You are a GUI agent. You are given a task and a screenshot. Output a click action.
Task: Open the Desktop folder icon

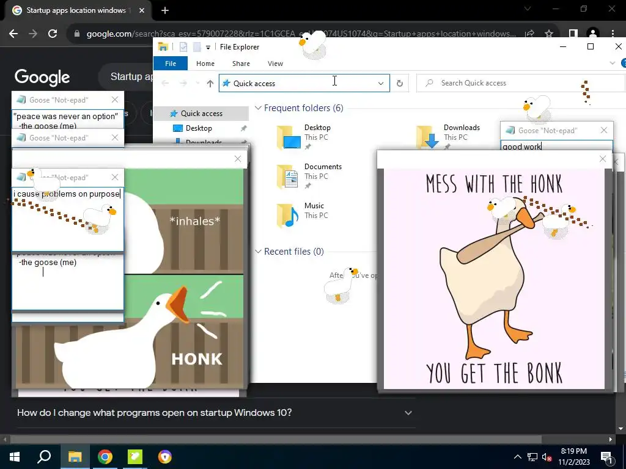(289, 137)
